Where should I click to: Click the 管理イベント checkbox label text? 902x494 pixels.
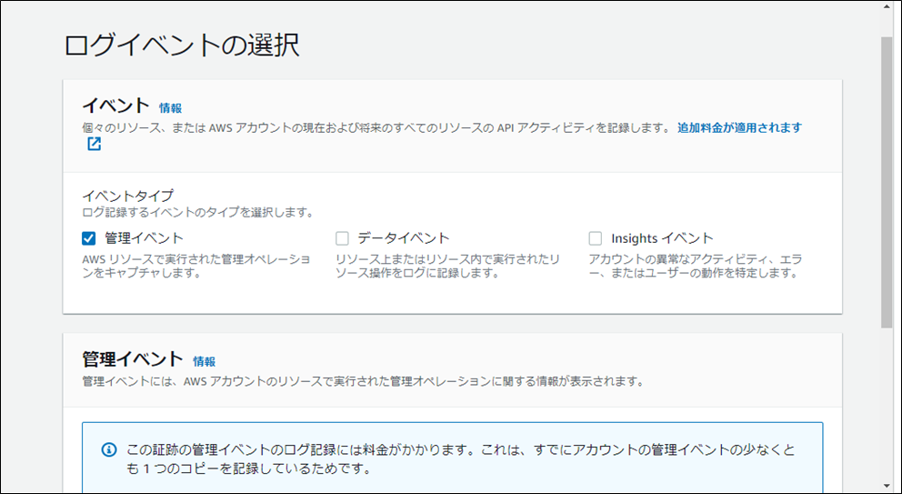144,238
